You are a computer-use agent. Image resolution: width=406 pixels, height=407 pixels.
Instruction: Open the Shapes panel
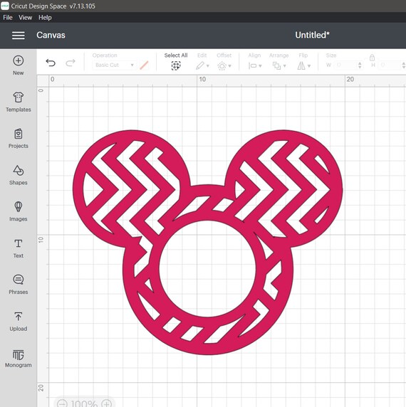(x=19, y=175)
